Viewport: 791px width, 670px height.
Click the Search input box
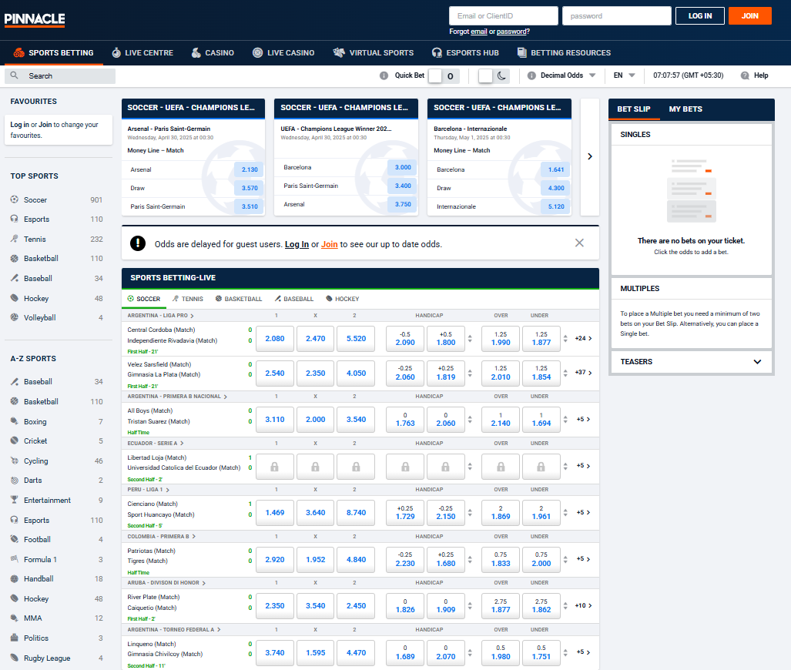point(60,75)
